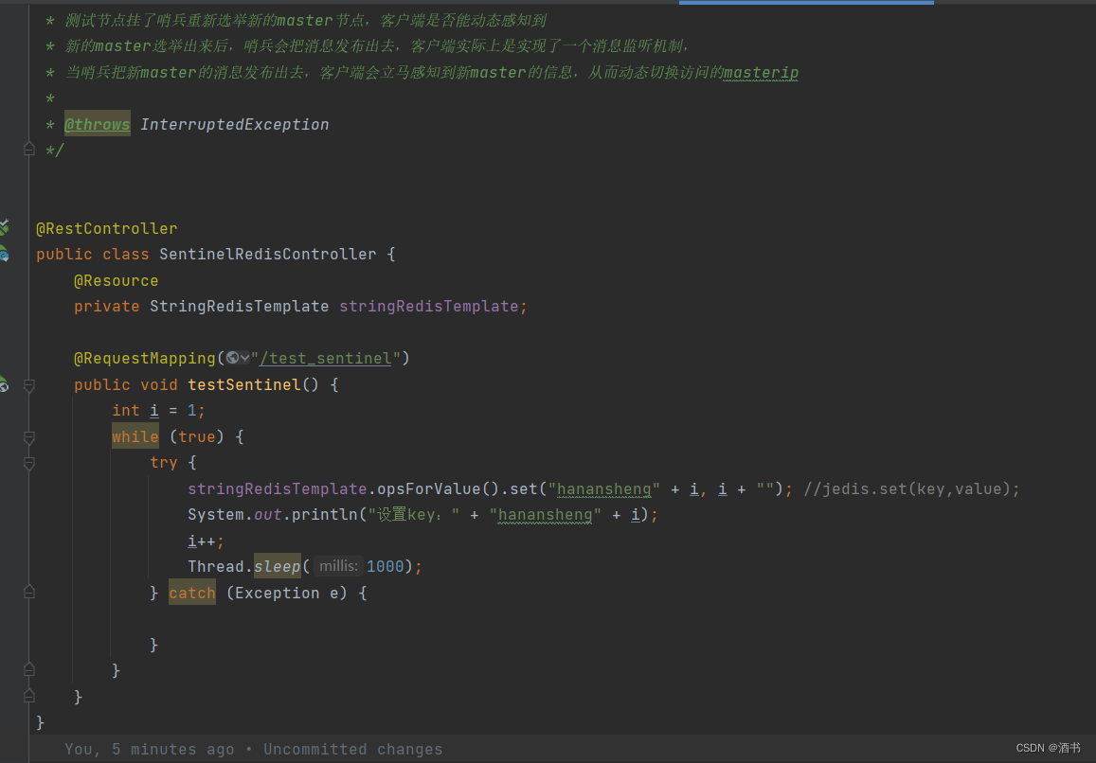Click the fold end marker at the comment's closing */
This screenshot has height=763, width=1096.
pos(29,149)
